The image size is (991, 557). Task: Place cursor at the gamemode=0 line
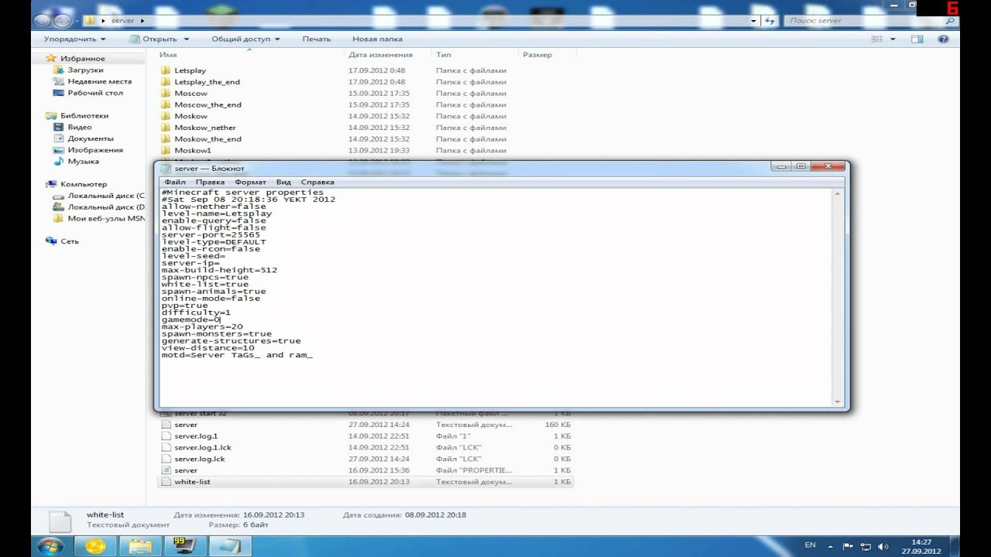(x=191, y=320)
